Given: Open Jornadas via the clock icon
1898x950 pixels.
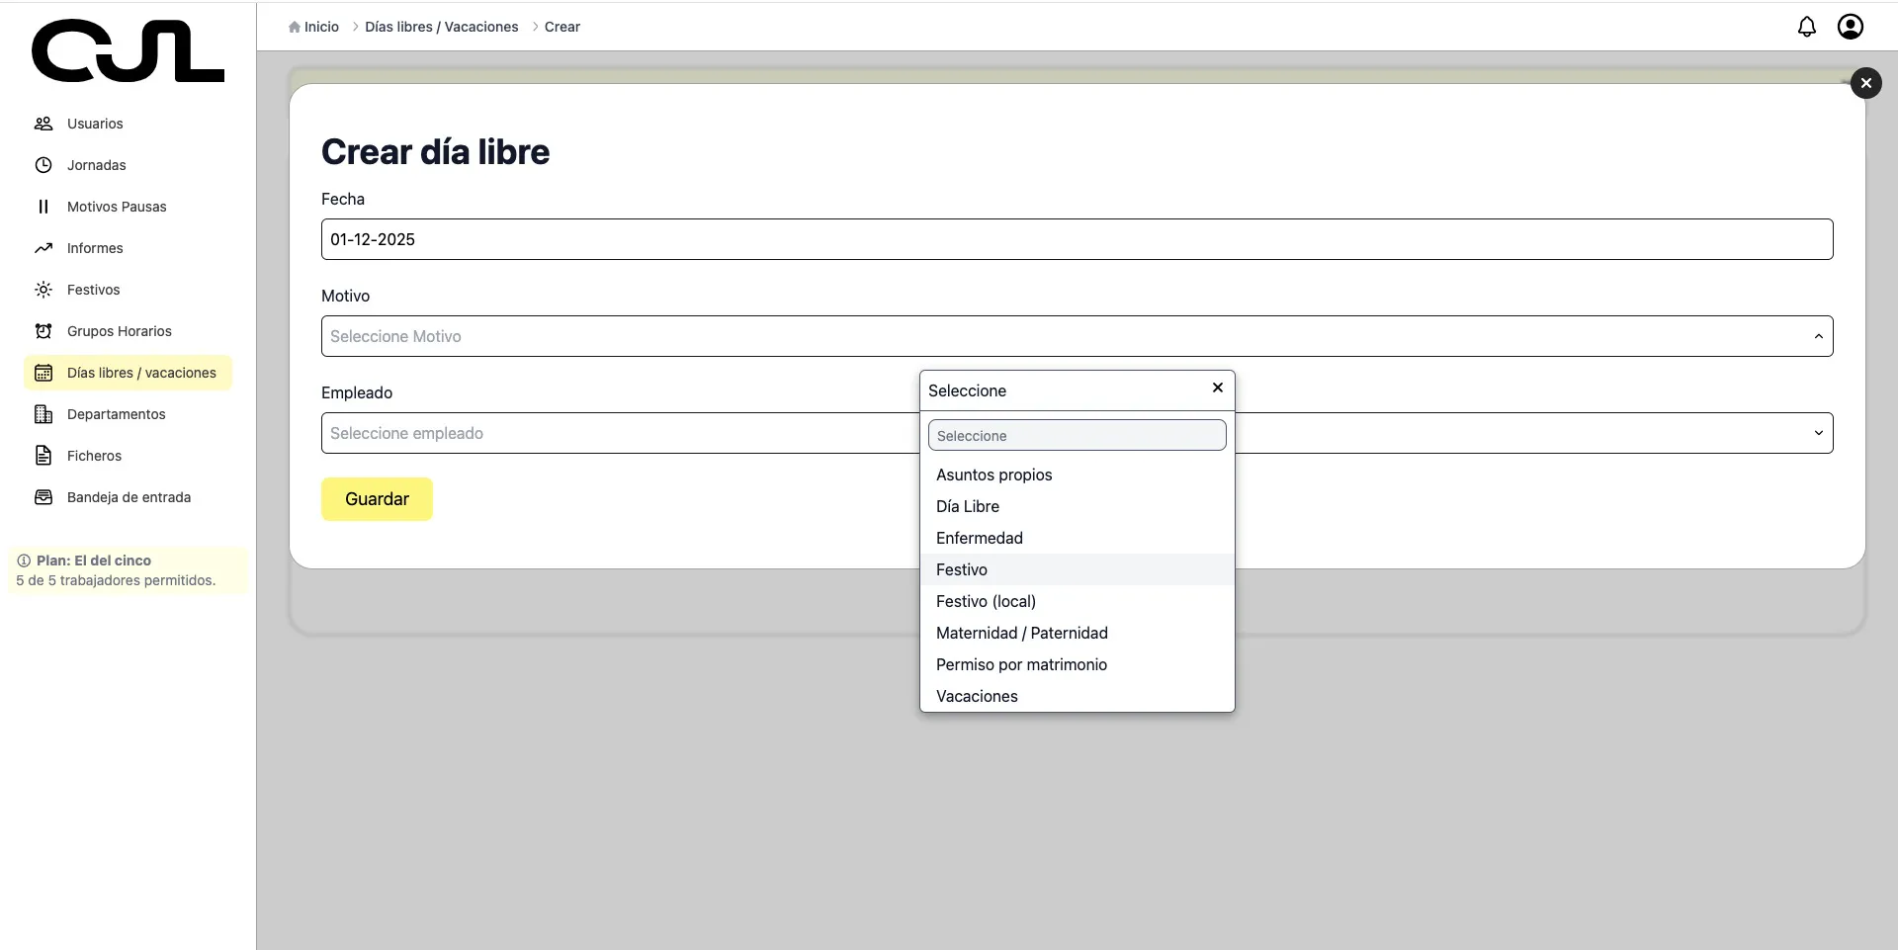Looking at the screenshot, I should pos(43,165).
